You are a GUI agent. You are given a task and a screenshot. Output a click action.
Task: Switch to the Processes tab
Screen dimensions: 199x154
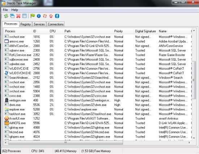coord(11,24)
